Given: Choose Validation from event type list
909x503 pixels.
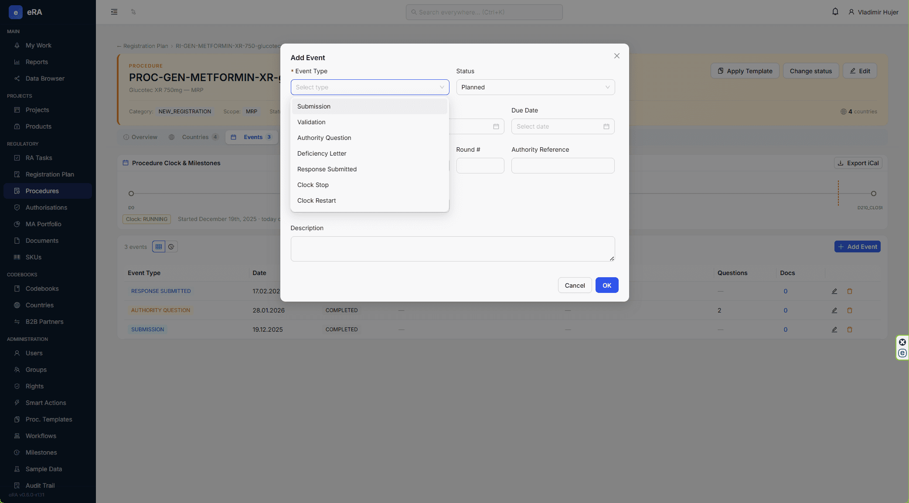Looking at the screenshot, I should (370, 122).
